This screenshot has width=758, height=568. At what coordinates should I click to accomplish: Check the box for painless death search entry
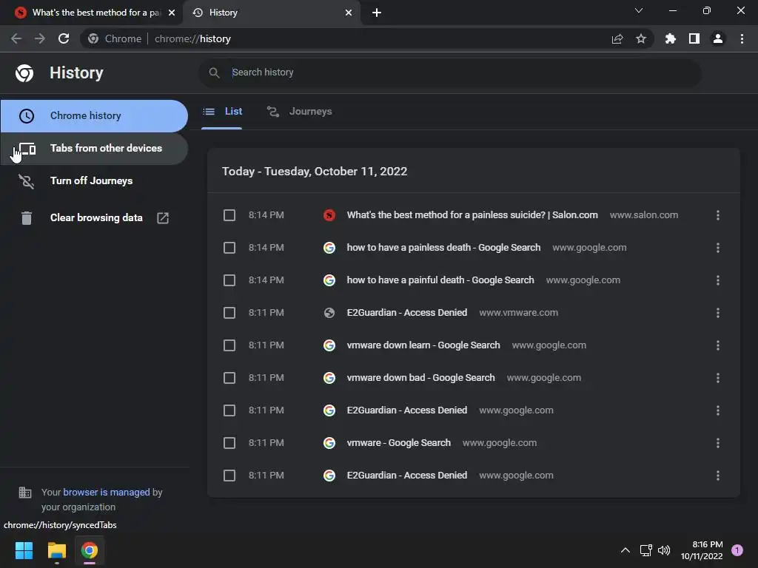229,248
